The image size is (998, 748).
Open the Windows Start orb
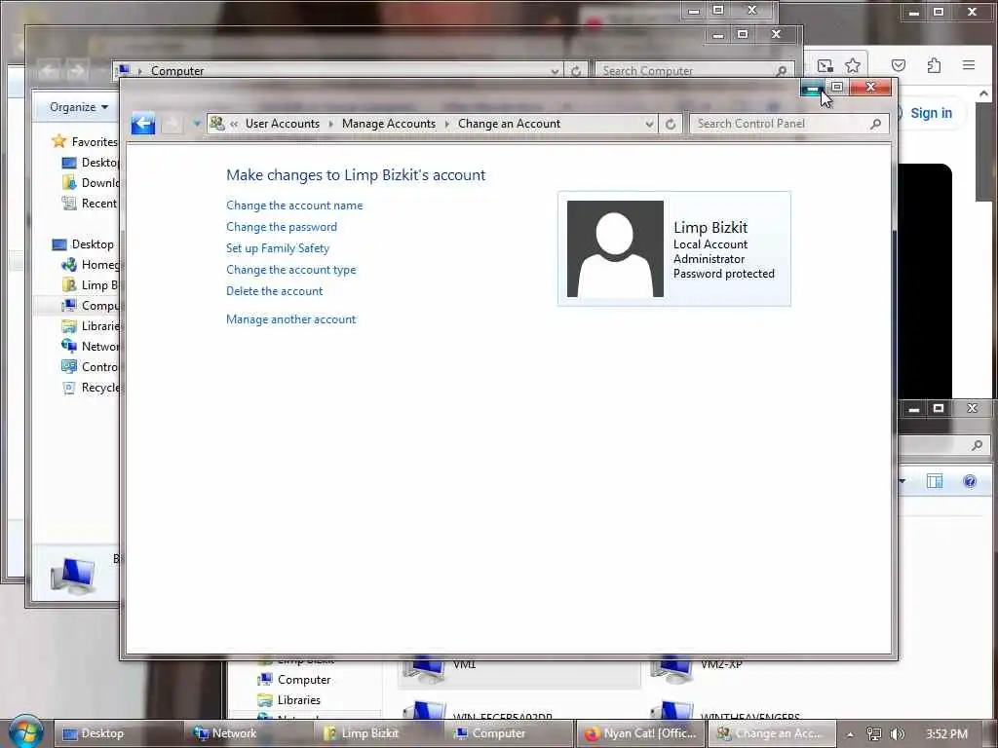click(26, 731)
